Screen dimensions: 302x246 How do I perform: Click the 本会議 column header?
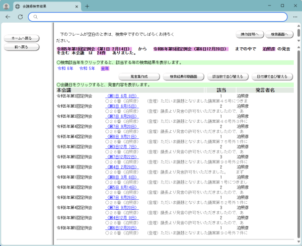tap(130, 90)
